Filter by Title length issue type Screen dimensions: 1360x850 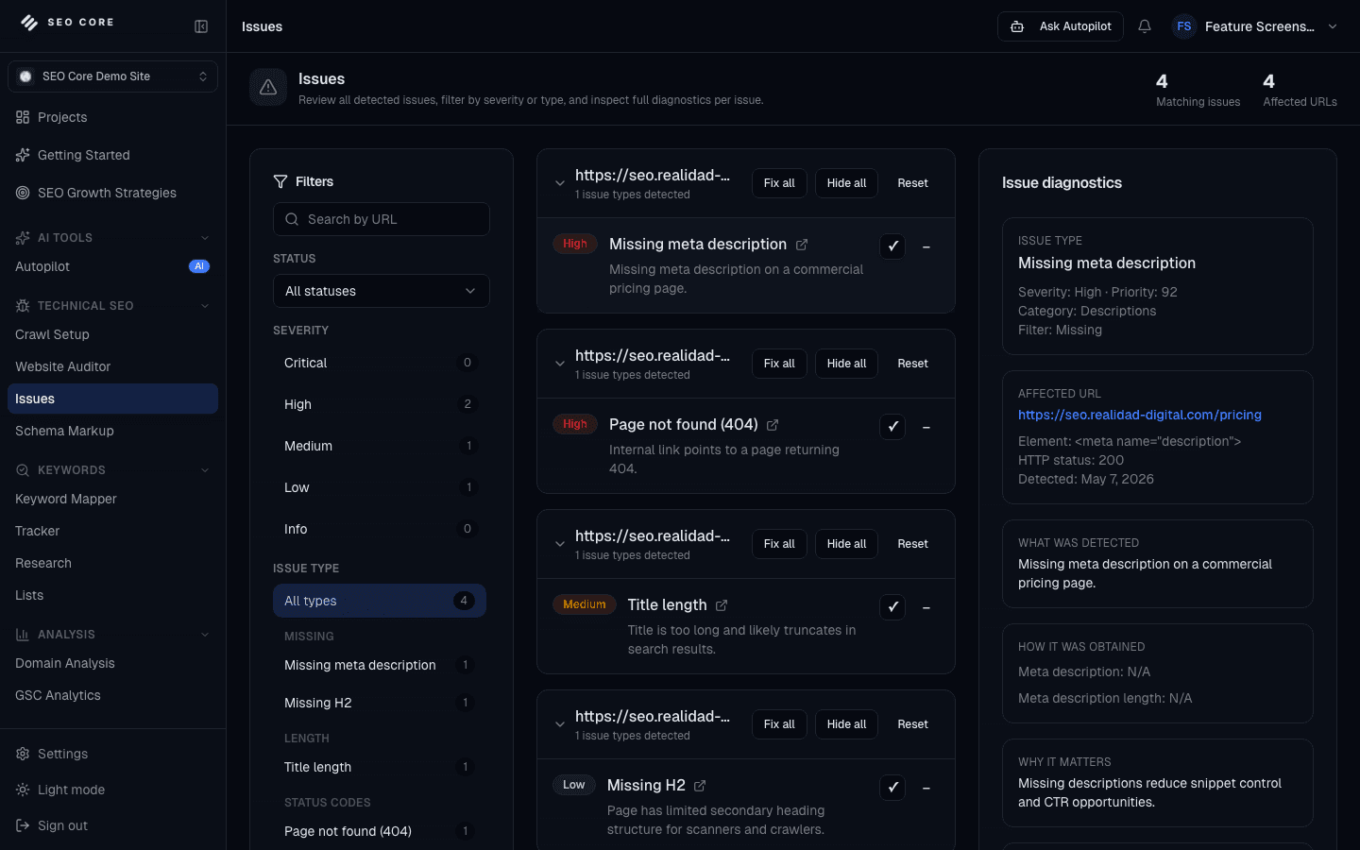tap(380, 767)
